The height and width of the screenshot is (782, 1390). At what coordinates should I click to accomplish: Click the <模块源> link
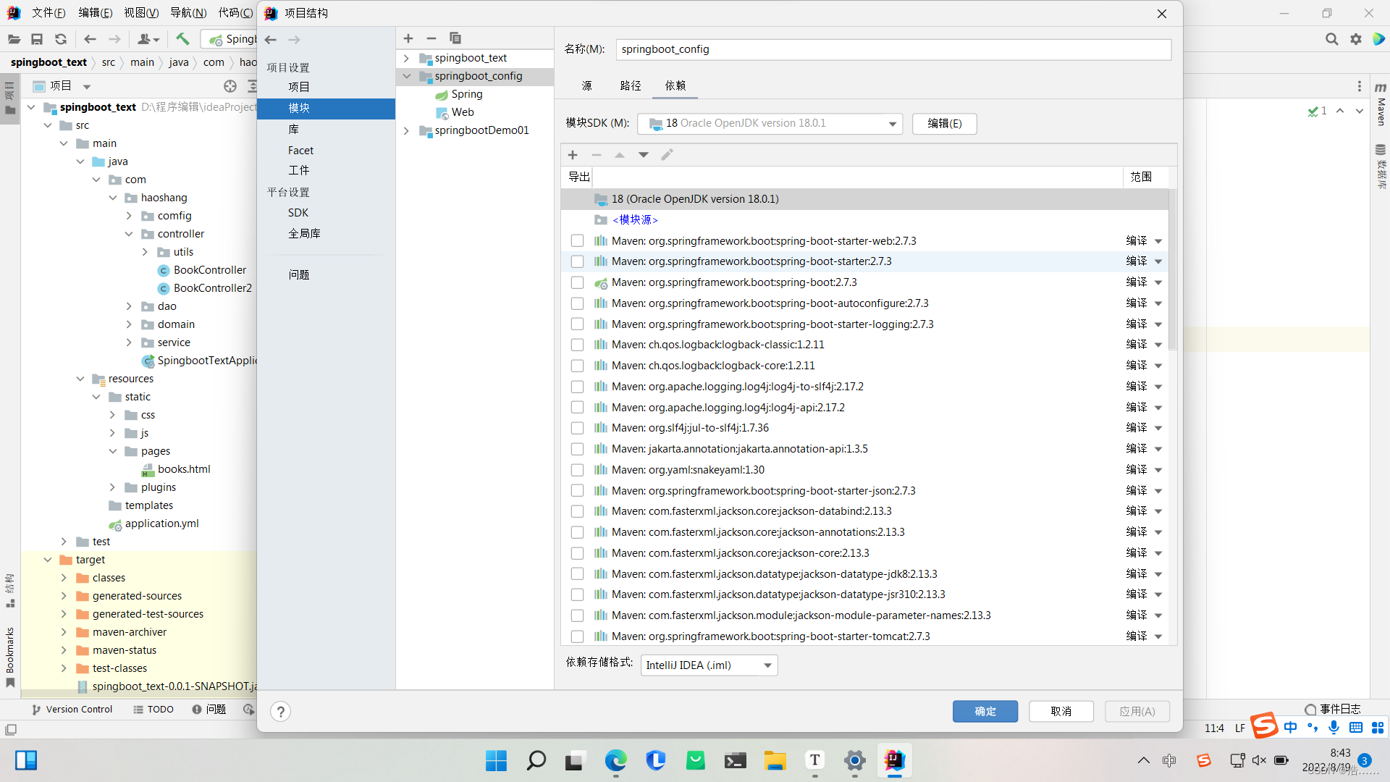pyautogui.click(x=635, y=219)
